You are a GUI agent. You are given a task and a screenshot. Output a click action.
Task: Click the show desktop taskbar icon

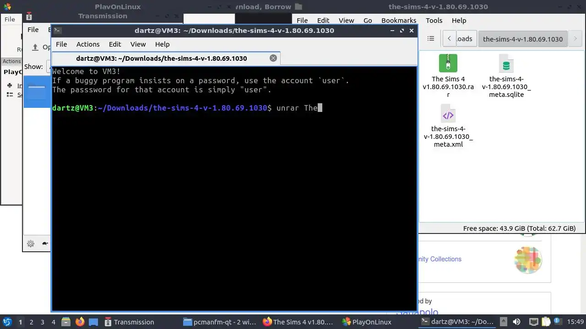93,322
